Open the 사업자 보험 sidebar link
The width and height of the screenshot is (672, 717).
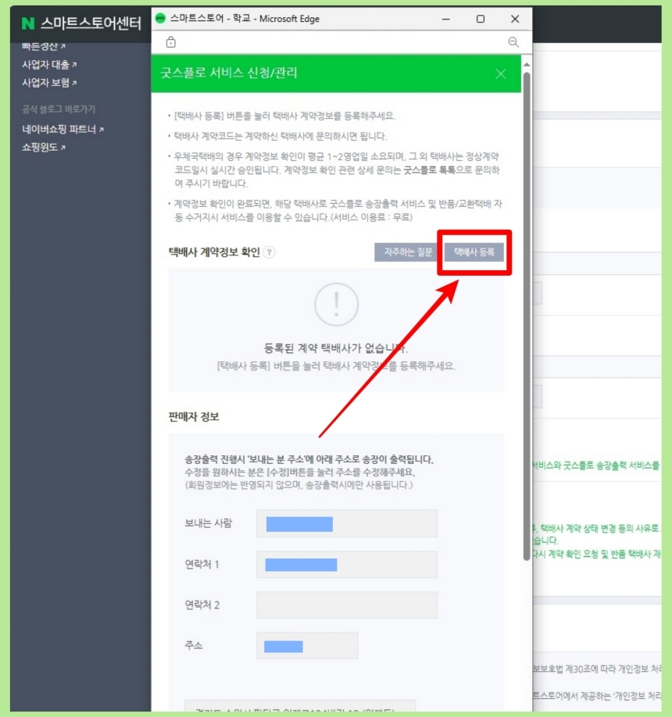(49, 83)
